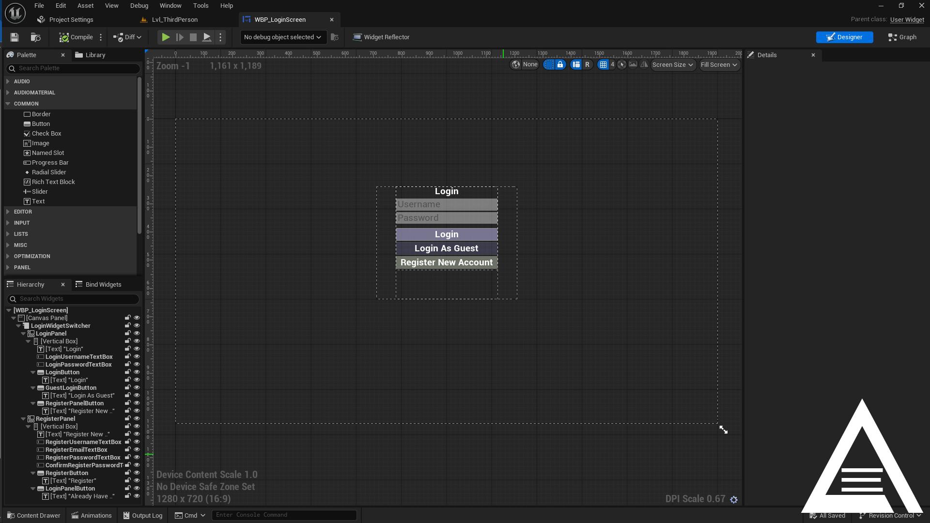The height and width of the screenshot is (523, 930).
Task: Select Button widget in palette
Action: pyautogui.click(x=37, y=124)
